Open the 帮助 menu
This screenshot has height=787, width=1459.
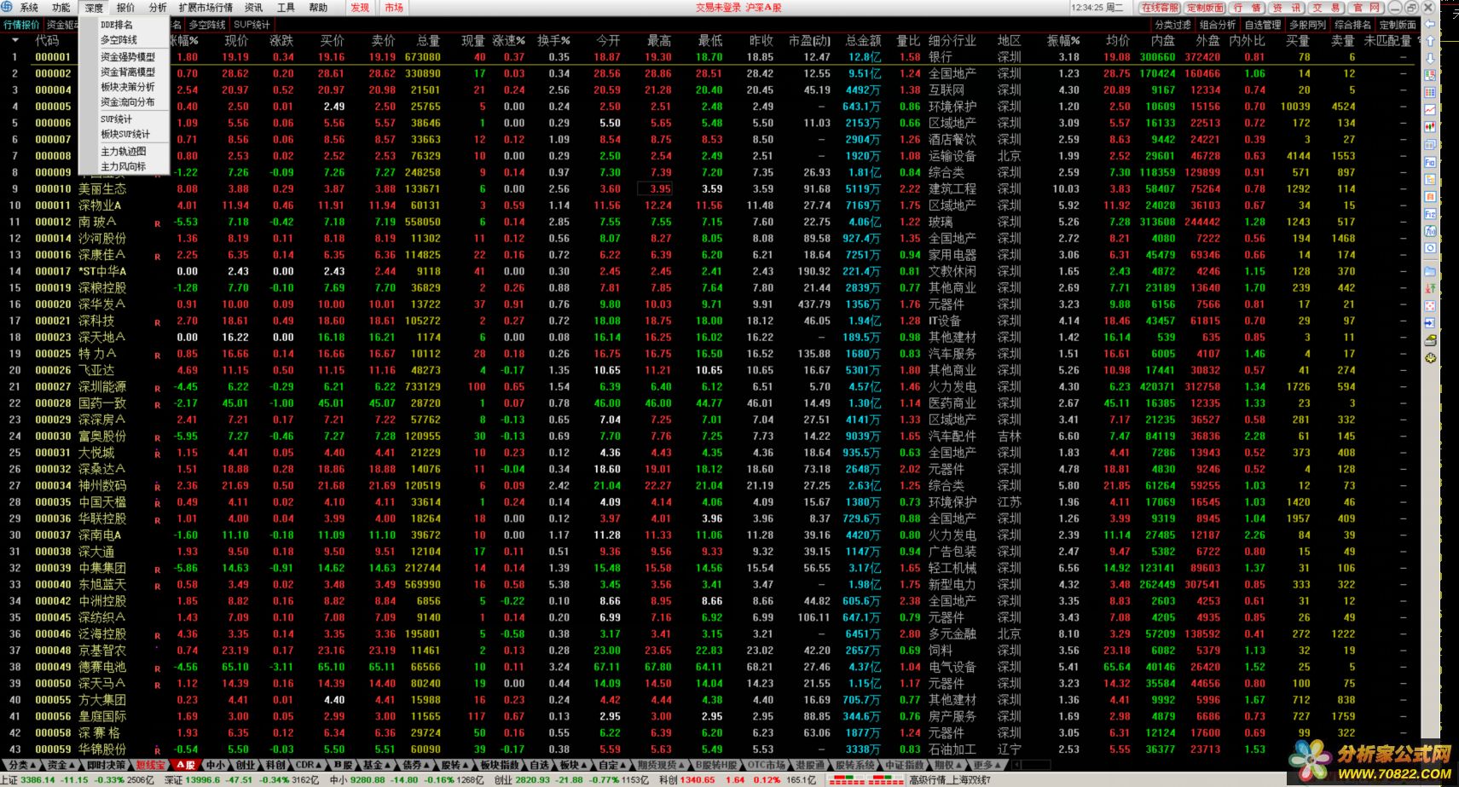pyautogui.click(x=318, y=8)
